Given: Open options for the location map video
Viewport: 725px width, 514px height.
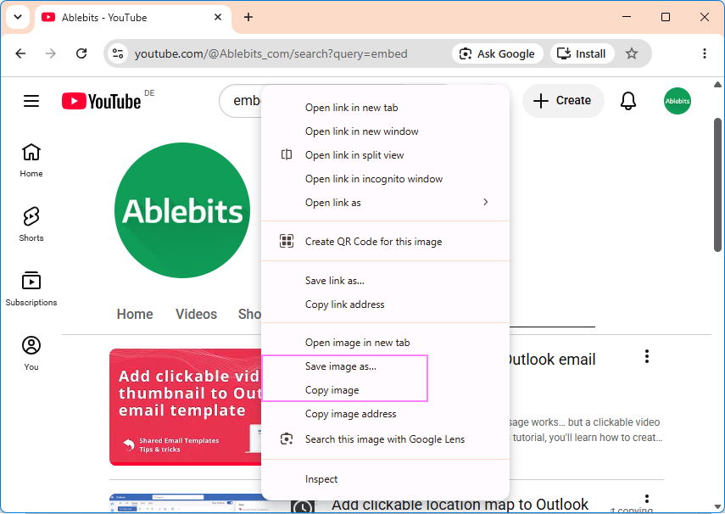Looking at the screenshot, I should pos(646,499).
